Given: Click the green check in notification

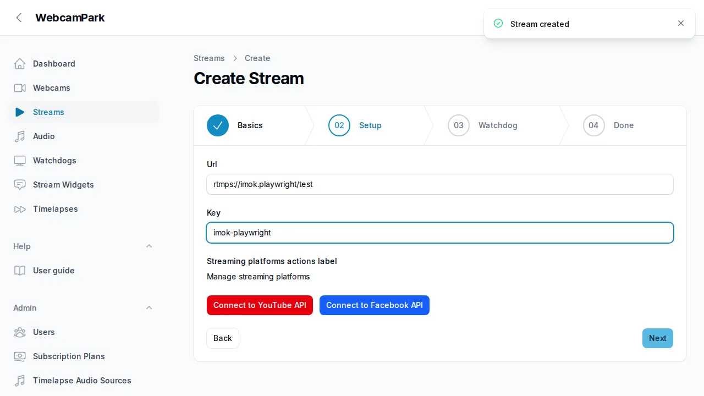Looking at the screenshot, I should tap(498, 23).
